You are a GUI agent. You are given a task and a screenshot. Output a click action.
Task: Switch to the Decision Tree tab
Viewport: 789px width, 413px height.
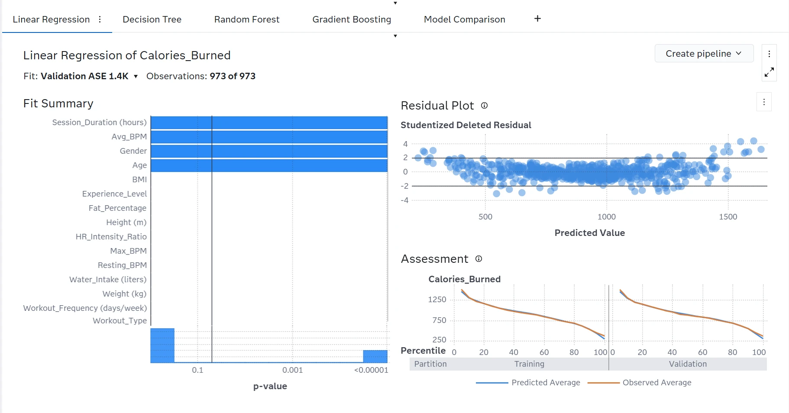(x=152, y=19)
